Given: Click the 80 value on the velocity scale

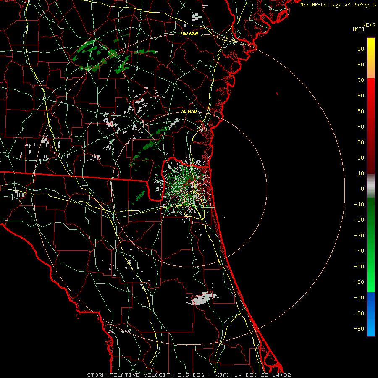Looking at the screenshot, I should (x=361, y=65).
